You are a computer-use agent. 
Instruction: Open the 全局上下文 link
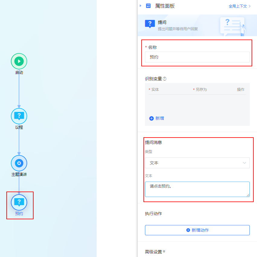coord(239,6)
